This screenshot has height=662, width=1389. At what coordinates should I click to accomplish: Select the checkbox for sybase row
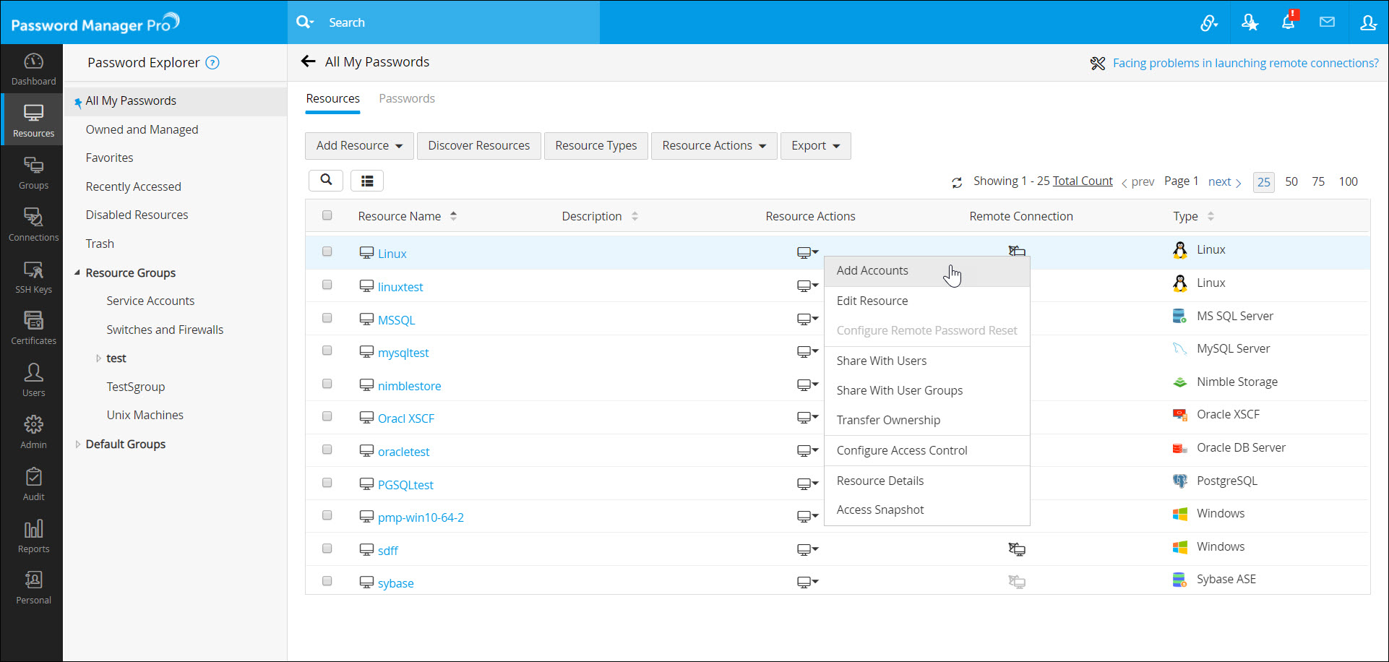pyautogui.click(x=327, y=581)
